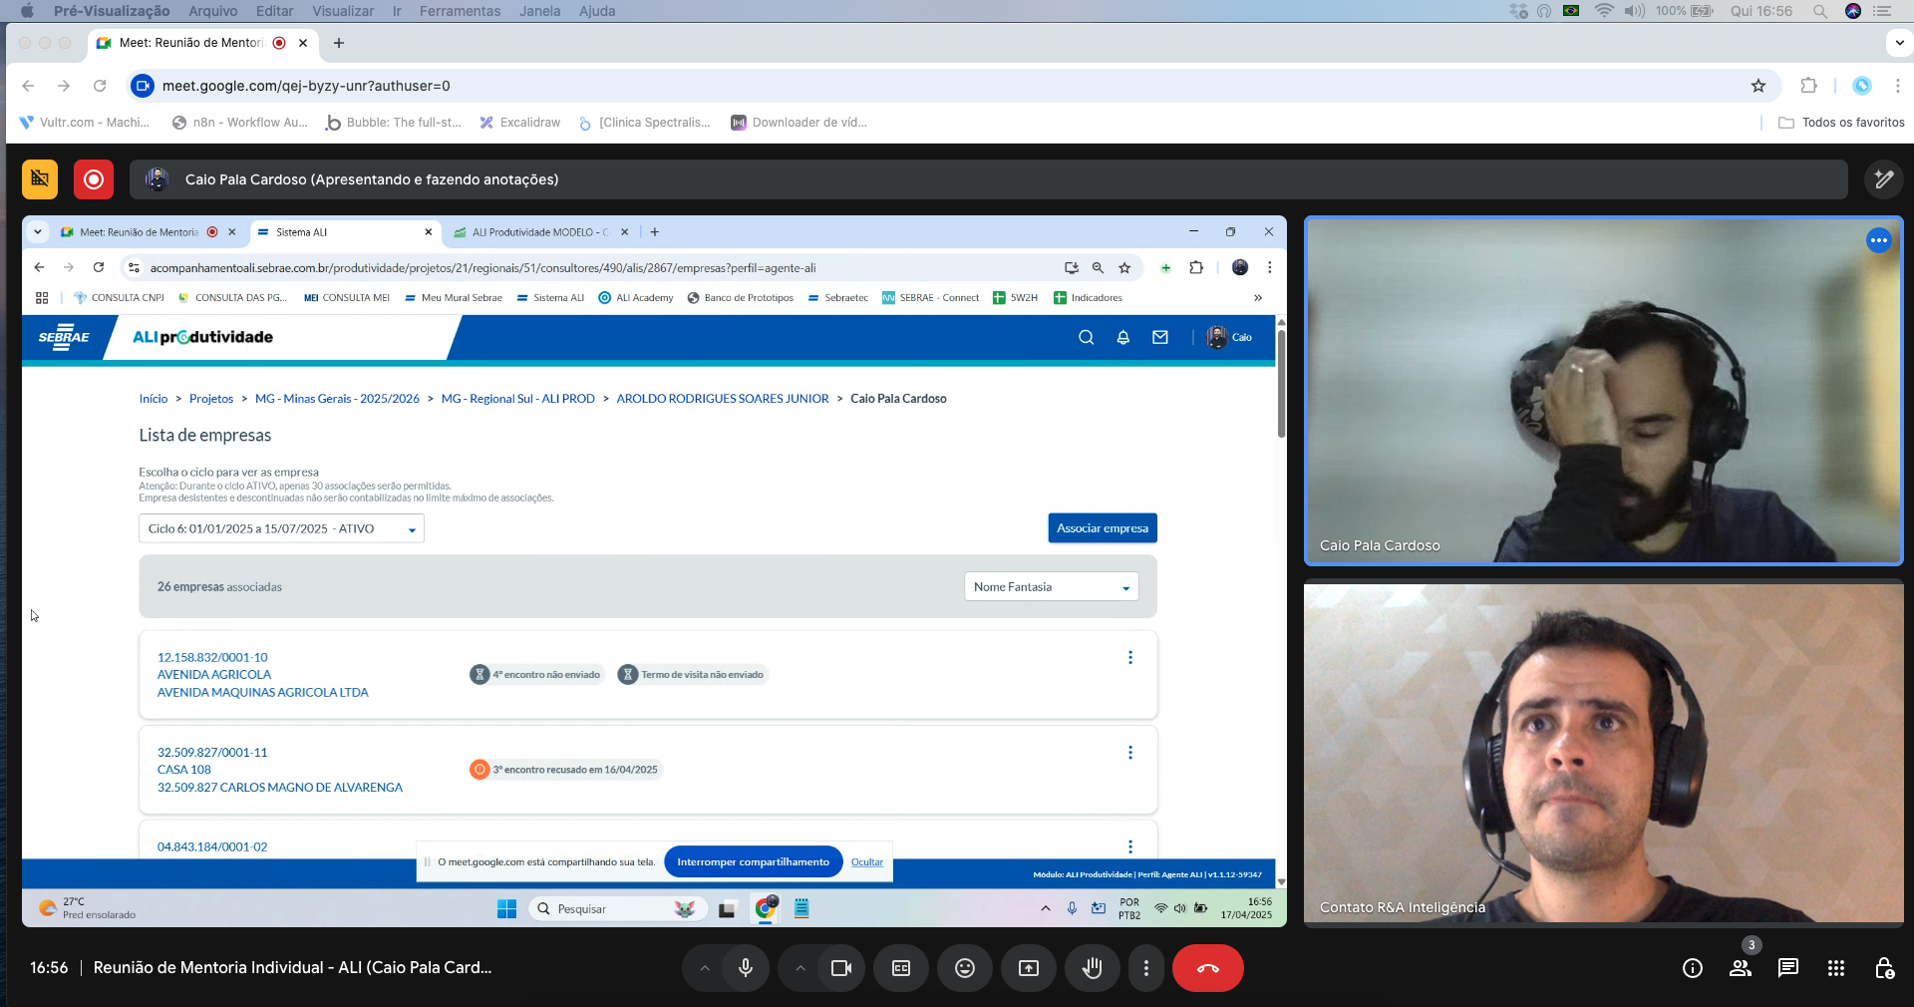Open tab list dropdown in shared browser
Viewport: 1914px width, 1007px height.
click(x=38, y=232)
